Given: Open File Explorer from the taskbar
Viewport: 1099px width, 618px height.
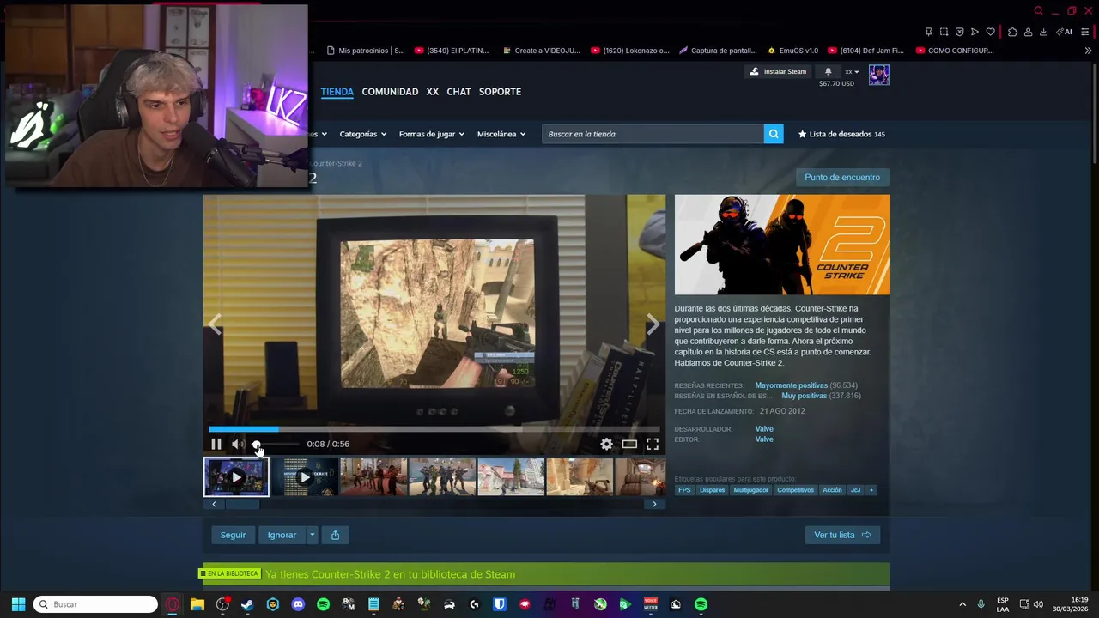Looking at the screenshot, I should point(197,604).
